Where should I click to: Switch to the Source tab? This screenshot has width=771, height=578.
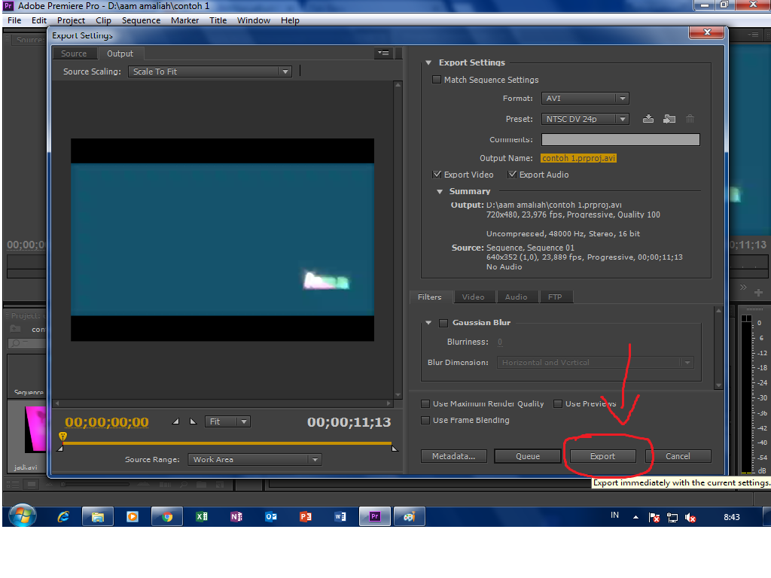pos(74,53)
